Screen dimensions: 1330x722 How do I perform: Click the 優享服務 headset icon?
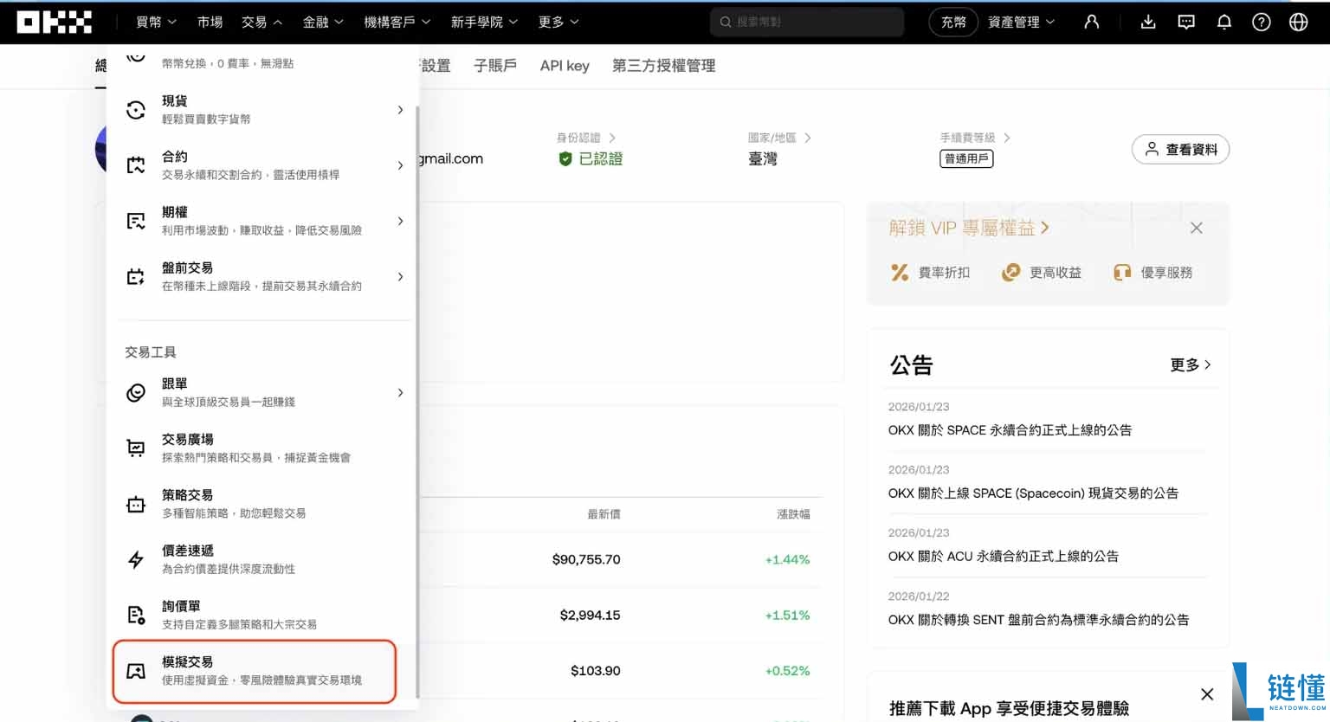[1122, 273]
